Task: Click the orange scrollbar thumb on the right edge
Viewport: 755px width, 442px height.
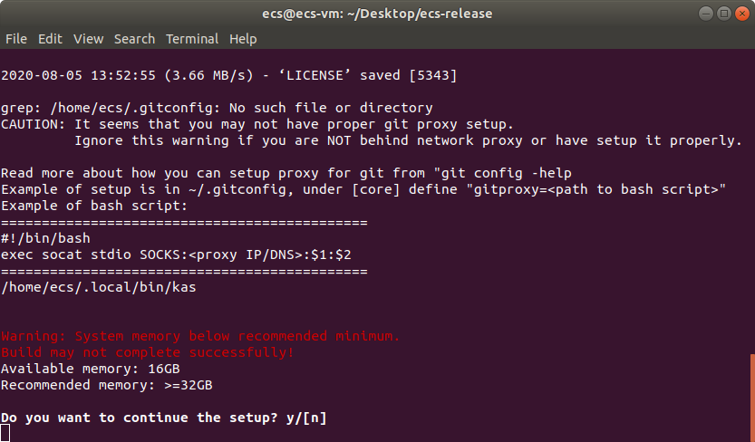Action: tap(752, 398)
